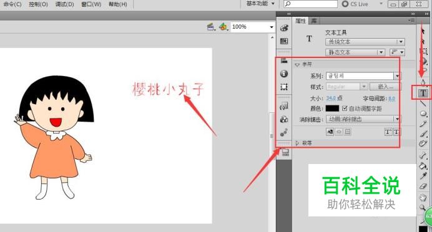
Task: Open the text orientation dropdown
Action: [x=397, y=52]
